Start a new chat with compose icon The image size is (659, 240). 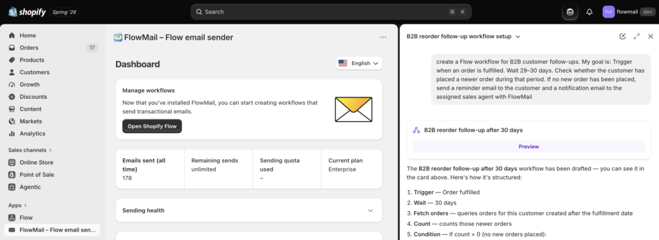click(x=622, y=37)
